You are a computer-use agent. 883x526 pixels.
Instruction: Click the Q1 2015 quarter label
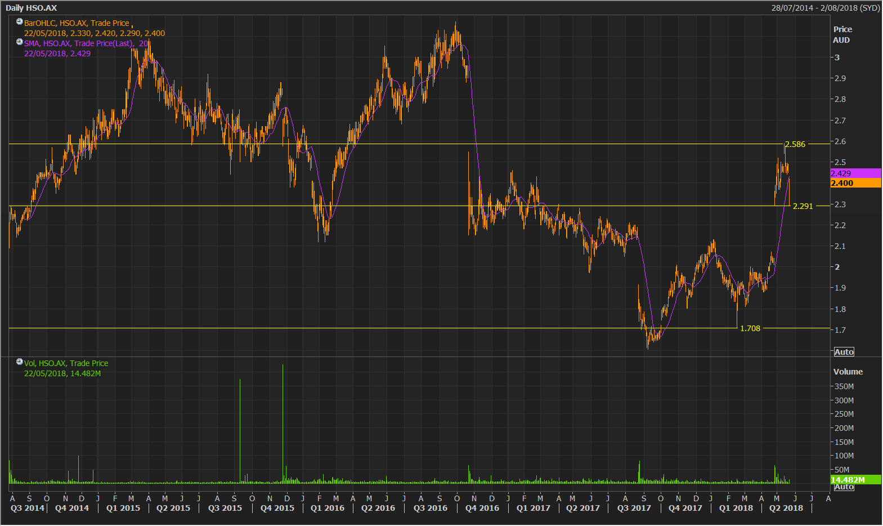(123, 508)
